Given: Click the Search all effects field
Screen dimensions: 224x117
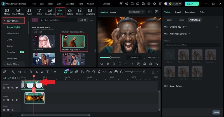Looking at the screenshot, I should [x=59, y=20].
